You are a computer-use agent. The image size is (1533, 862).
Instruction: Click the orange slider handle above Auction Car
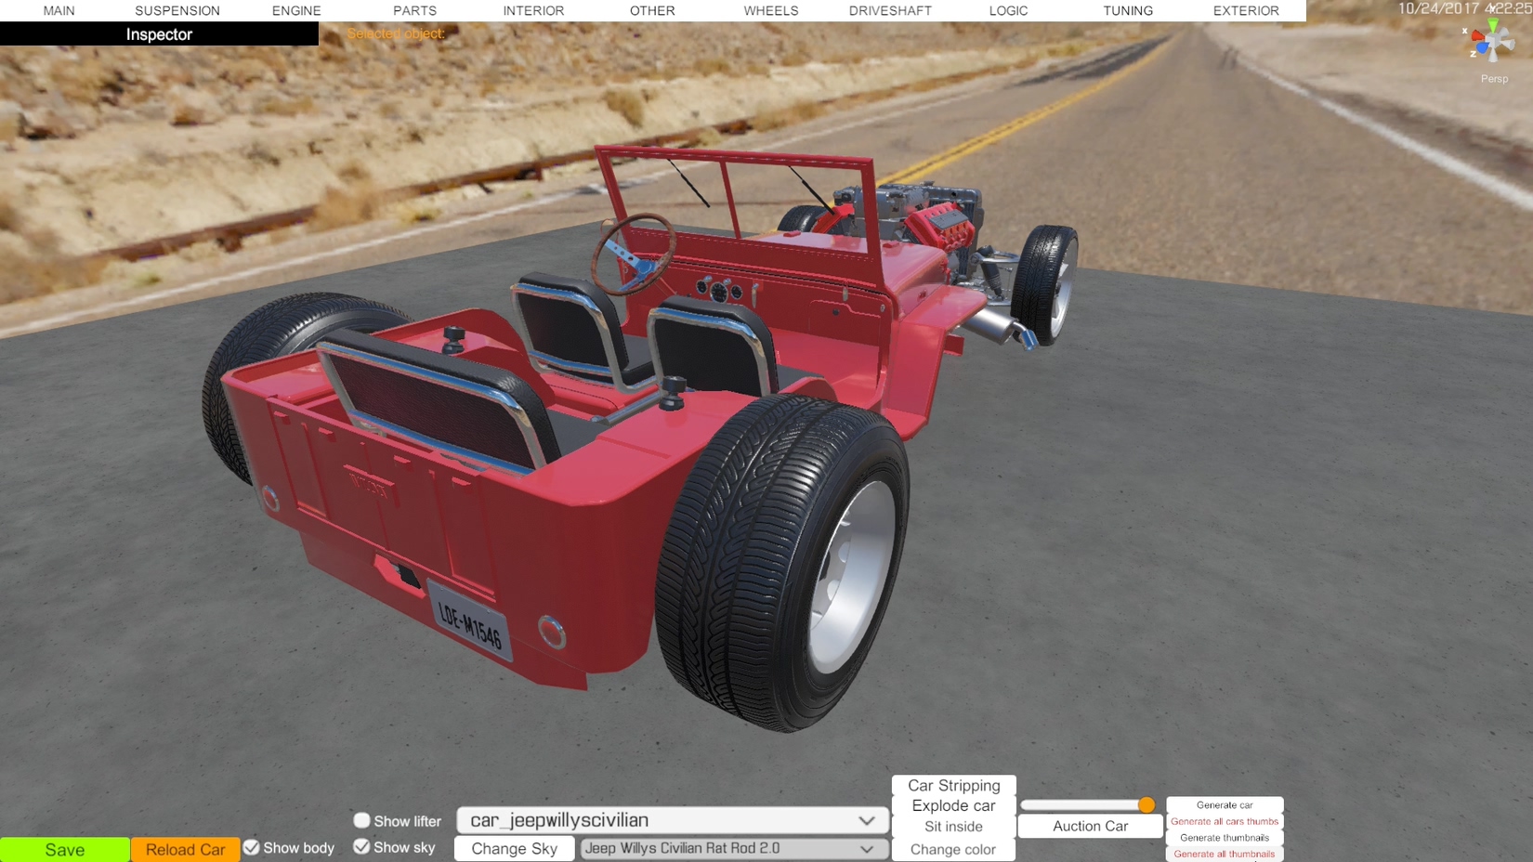click(1146, 804)
